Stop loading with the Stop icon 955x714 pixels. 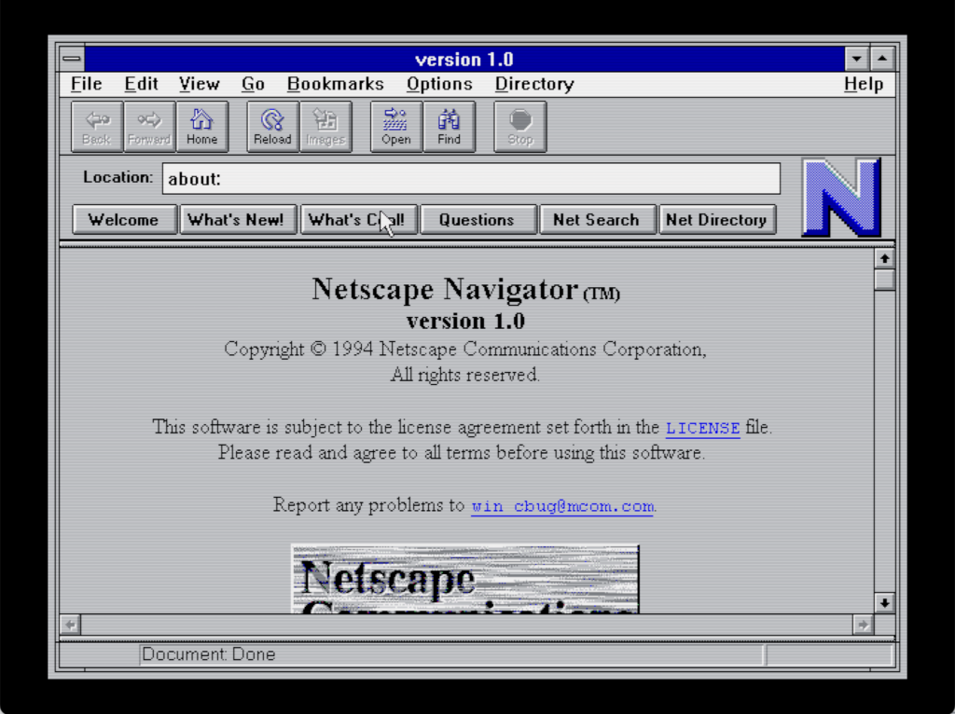[520, 127]
